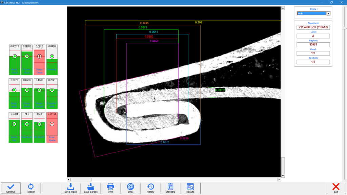This screenshot has width=347, height=195.
Task: Open the Standard clipboard icon
Action: pyautogui.click(x=170, y=188)
